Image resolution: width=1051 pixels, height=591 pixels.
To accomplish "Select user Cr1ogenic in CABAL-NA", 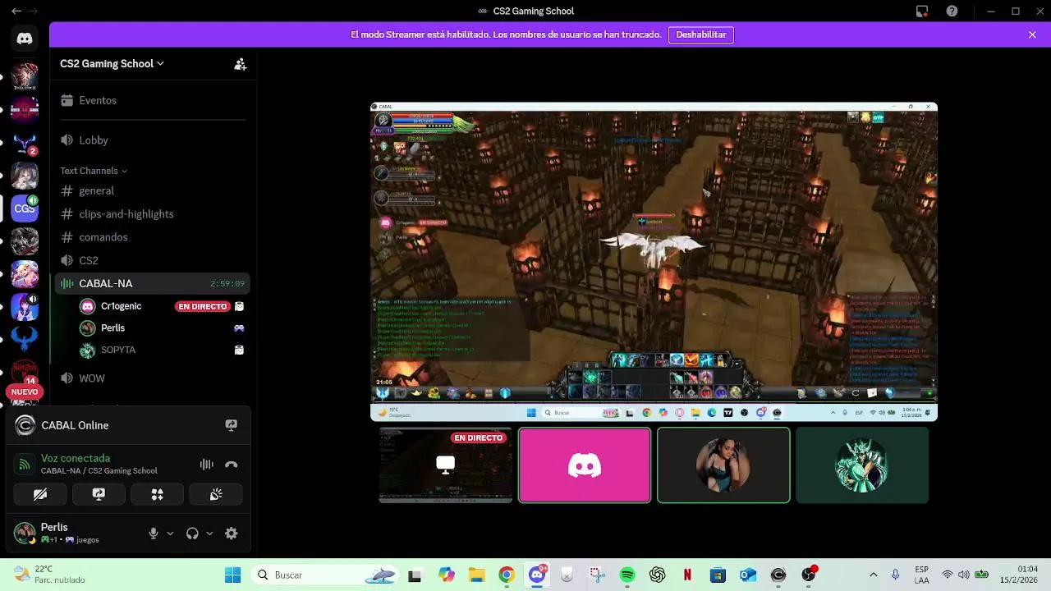I will pyautogui.click(x=121, y=306).
